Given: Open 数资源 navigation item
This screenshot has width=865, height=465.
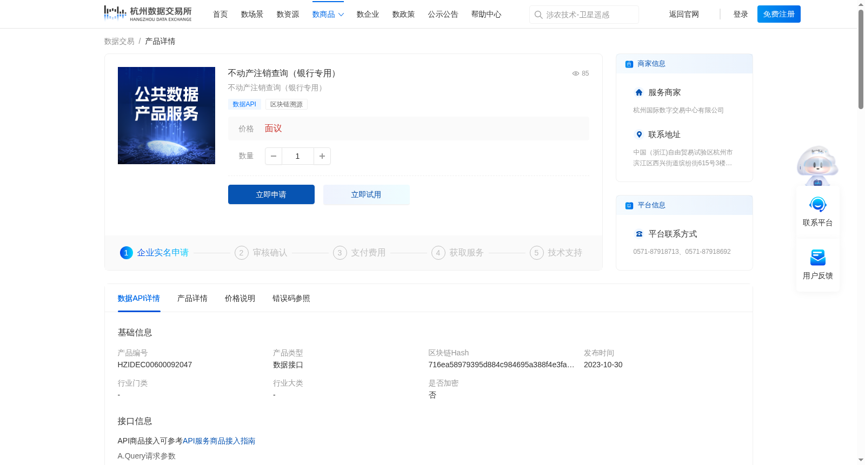Looking at the screenshot, I should pyautogui.click(x=288, y=15).
